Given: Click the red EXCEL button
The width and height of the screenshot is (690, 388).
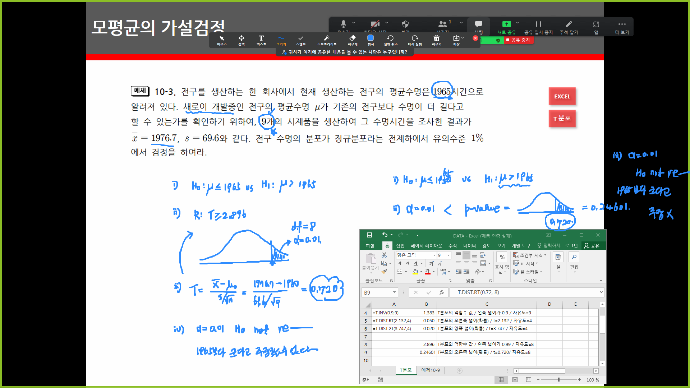Looking at the screenshot, I should coord(562,96).
